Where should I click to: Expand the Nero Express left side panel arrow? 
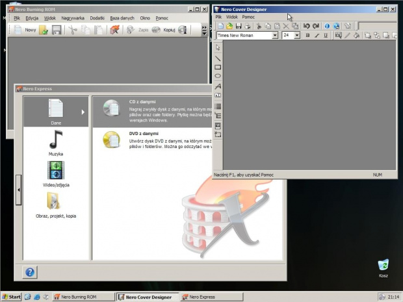click(x=18, y=189)
